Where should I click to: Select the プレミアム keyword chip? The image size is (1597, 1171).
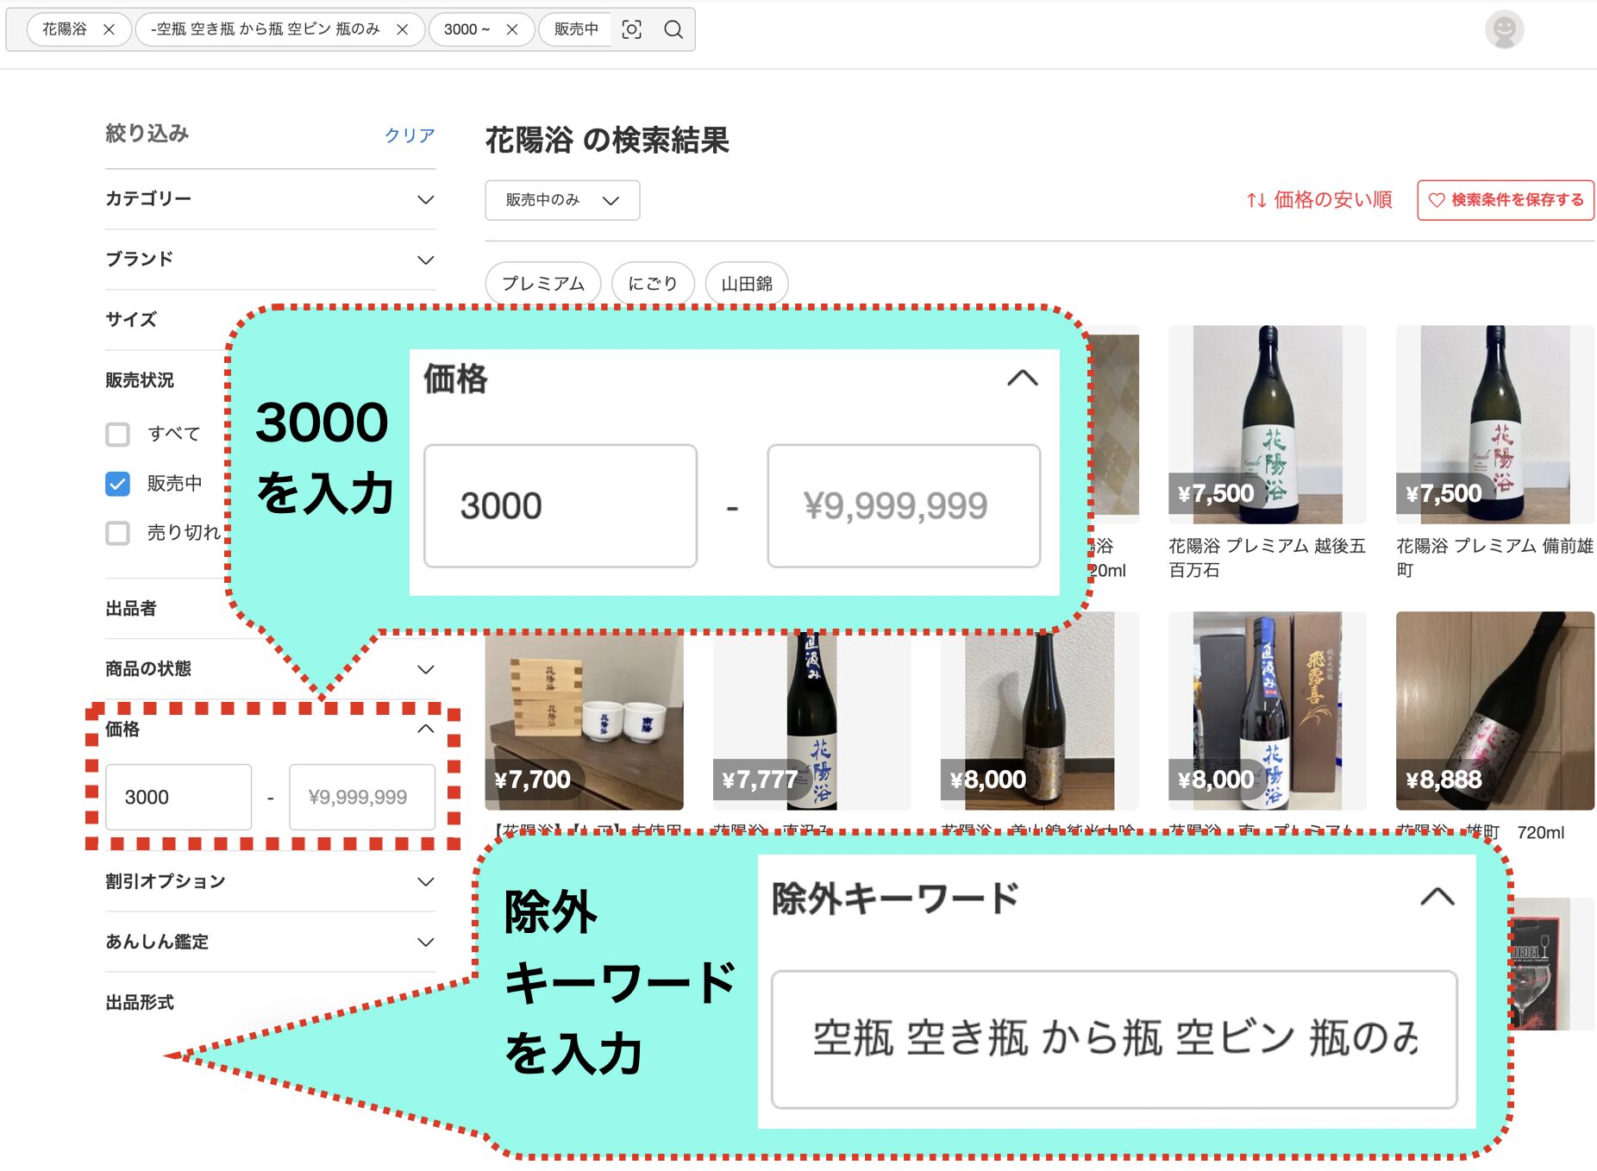point(543,284)
